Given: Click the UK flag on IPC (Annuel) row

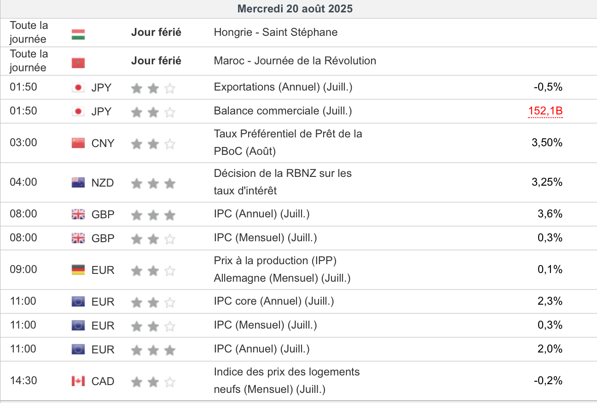Looking at the screenshot, I should 78,214.
